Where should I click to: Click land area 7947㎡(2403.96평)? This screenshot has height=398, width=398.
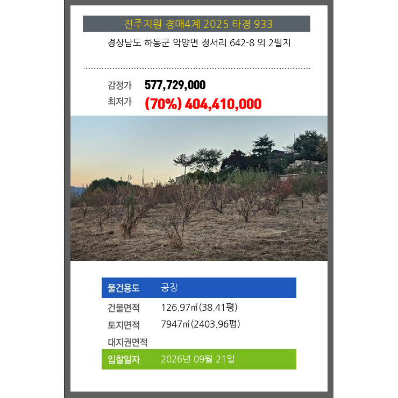click(x=201, y=324)
